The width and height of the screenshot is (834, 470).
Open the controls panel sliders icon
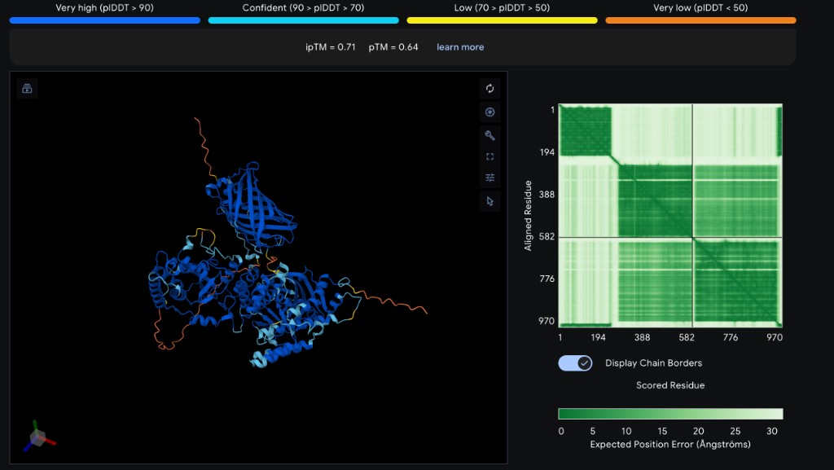pyautogui.click(x=489, y=178)
